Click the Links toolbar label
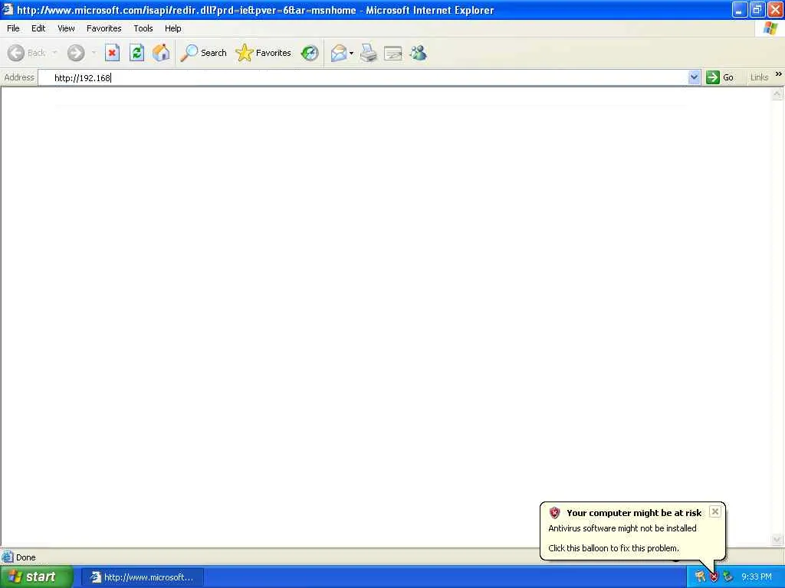The image size is (785, 588). (x=759, y=77)
